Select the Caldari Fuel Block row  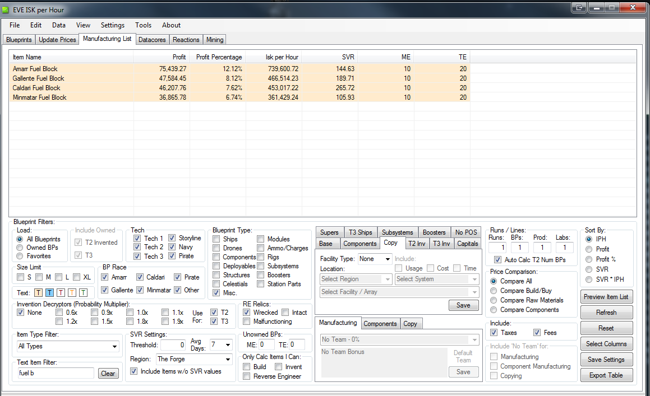(240, 88)
